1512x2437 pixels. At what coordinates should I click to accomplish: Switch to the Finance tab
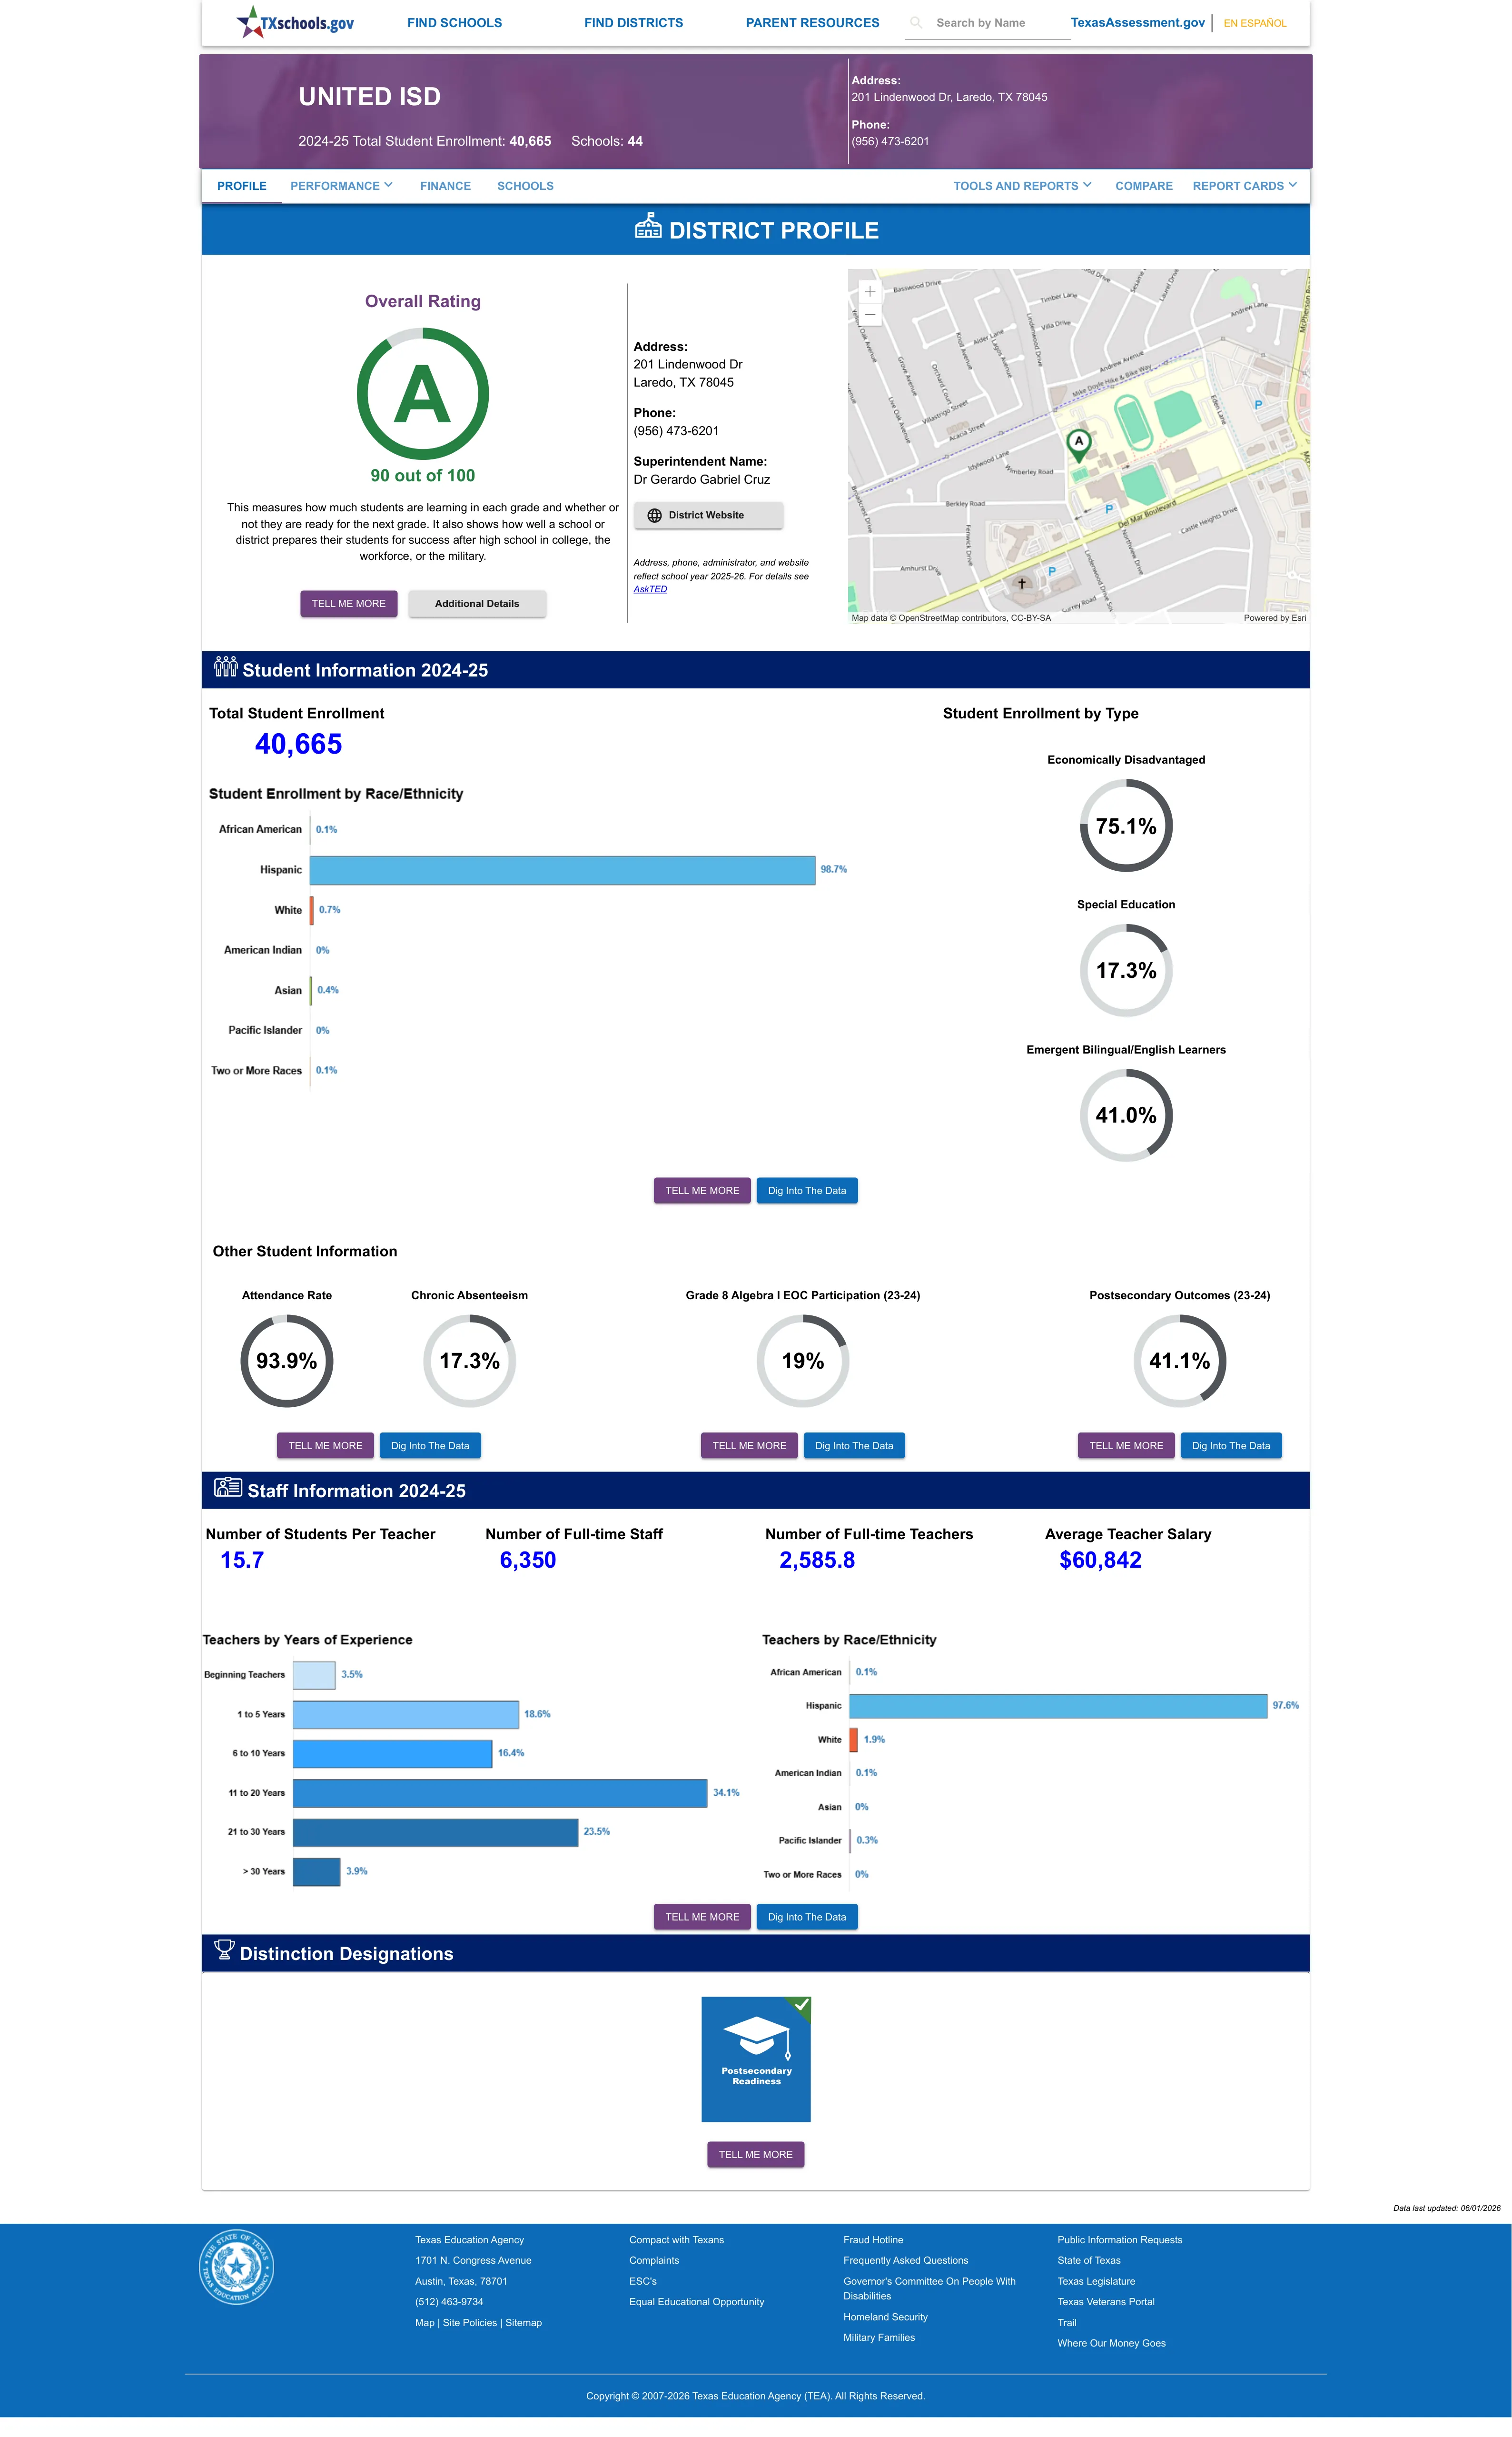pyautogui.click(x=445, y=186)
